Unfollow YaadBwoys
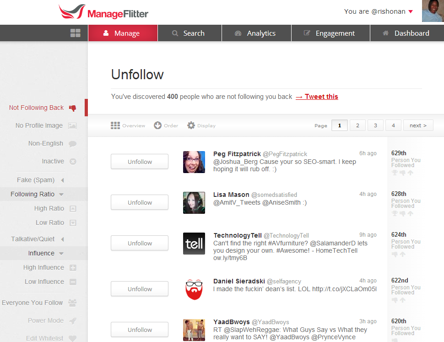The width and height of the screenshot is (444, 342). (x=140, y=330)
